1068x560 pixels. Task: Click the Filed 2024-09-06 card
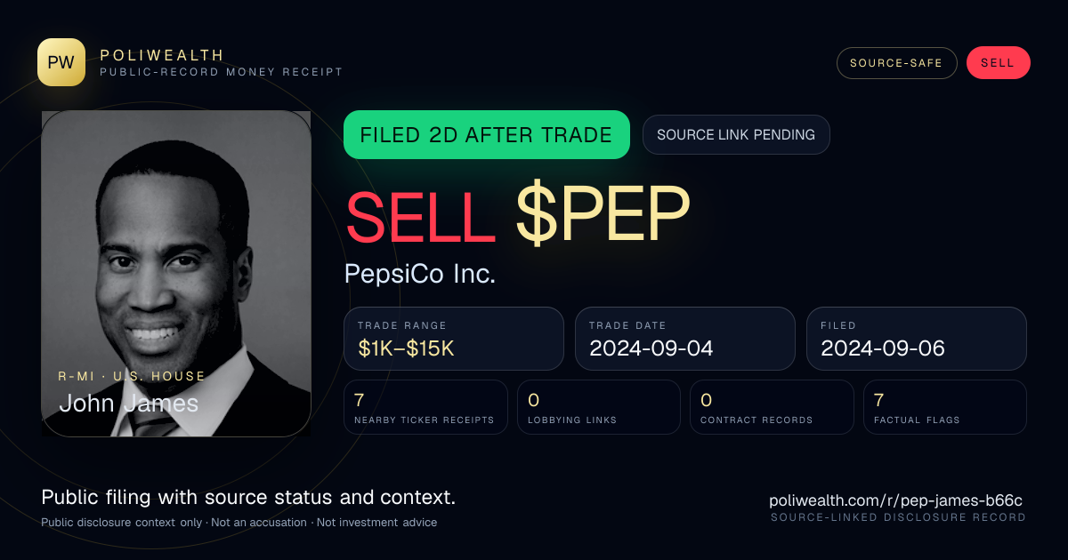917,339
